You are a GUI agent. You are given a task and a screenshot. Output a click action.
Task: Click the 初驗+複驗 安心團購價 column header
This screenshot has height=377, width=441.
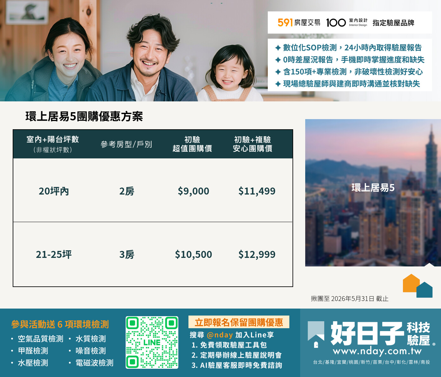coord(253,144)
